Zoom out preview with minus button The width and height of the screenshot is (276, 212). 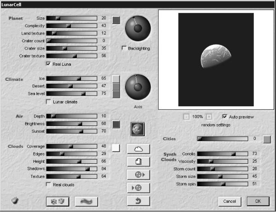click(186, 117)
